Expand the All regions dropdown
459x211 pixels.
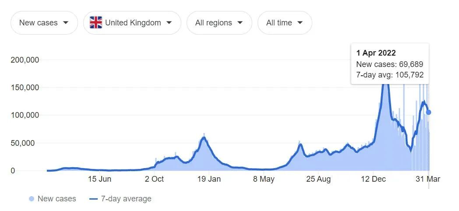(x=219, y=23)
